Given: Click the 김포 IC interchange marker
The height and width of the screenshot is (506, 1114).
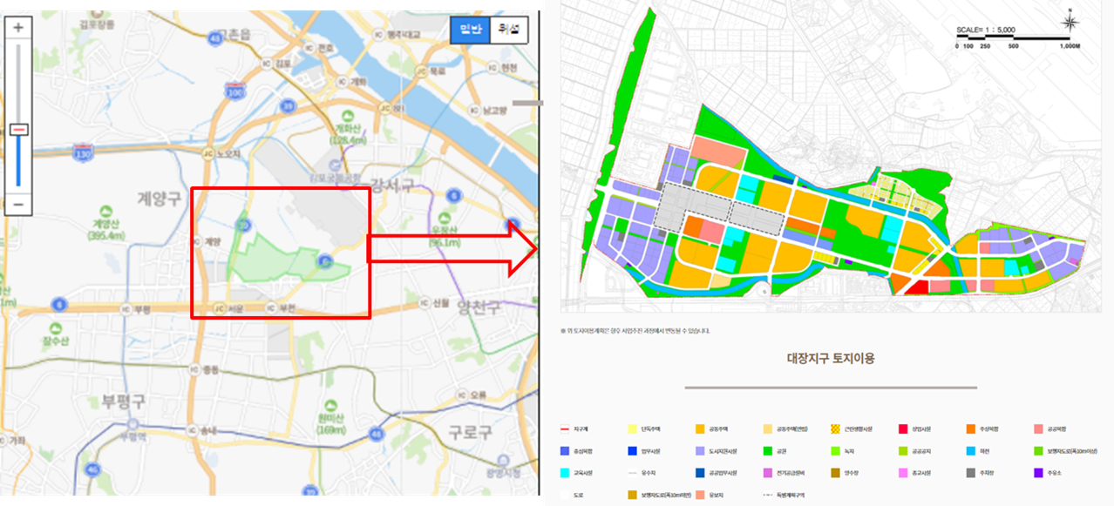Looking at the screenshot, I should [x=267, y=63].
